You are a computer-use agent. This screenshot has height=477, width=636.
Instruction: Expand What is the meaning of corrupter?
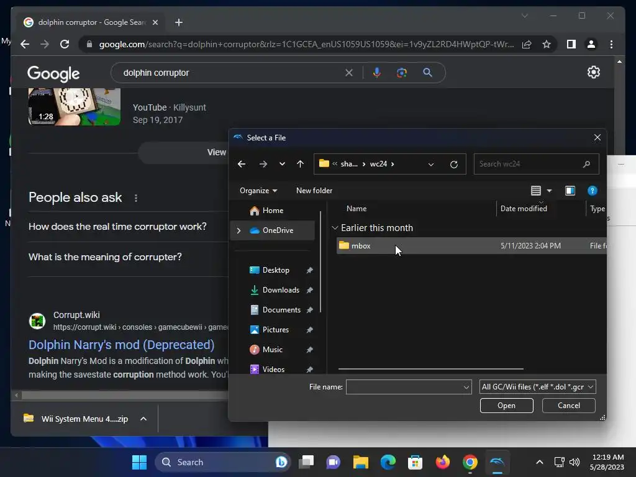tap(128, 257)
